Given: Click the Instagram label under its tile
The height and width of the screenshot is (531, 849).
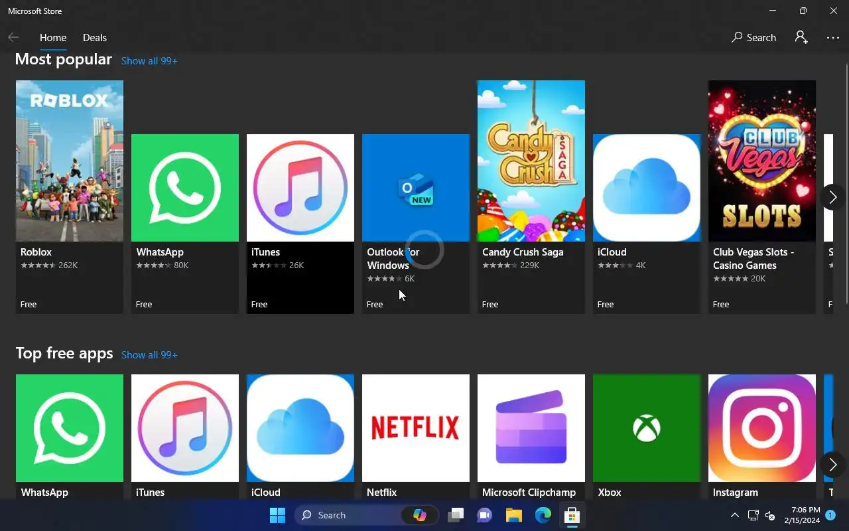Looking at the screenshot, I should [736, 493].
